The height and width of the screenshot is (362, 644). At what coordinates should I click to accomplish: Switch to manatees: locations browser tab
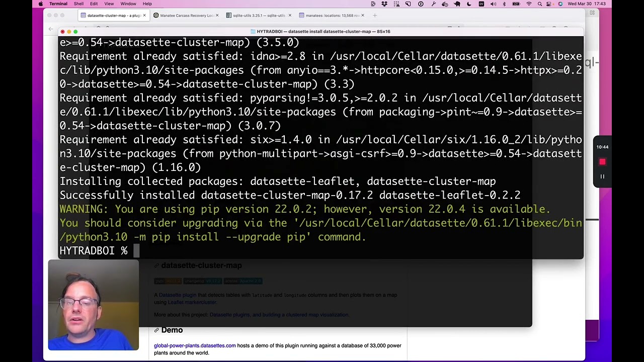pos(331,15)
